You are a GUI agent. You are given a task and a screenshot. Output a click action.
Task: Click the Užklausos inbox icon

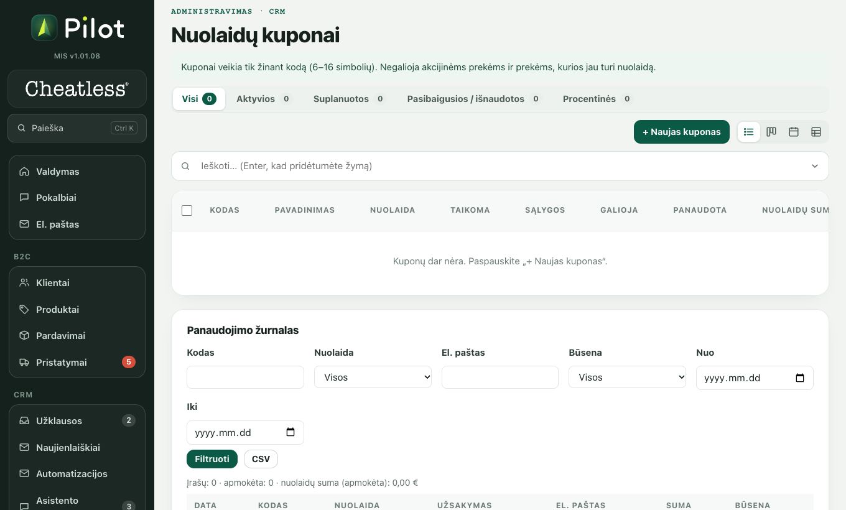(24, 421)
